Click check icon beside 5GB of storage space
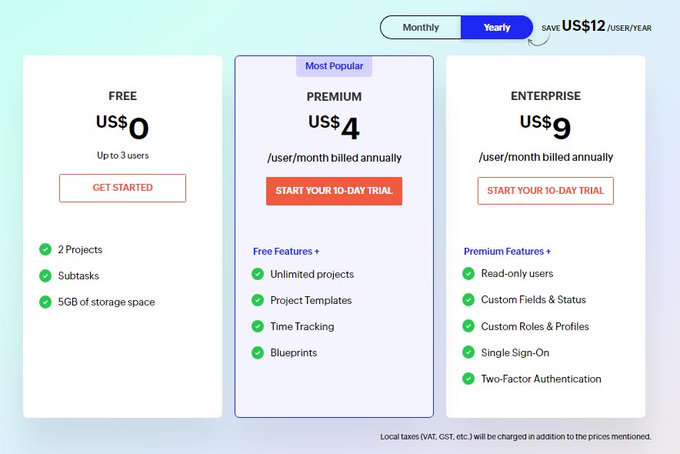Screen dimensions: 680x454 [x=45, y=302]
